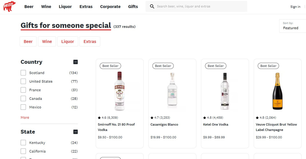The height and width of the screenshot is (159, 306).
Task: Click the Sign in link
Action: [295, 7]
